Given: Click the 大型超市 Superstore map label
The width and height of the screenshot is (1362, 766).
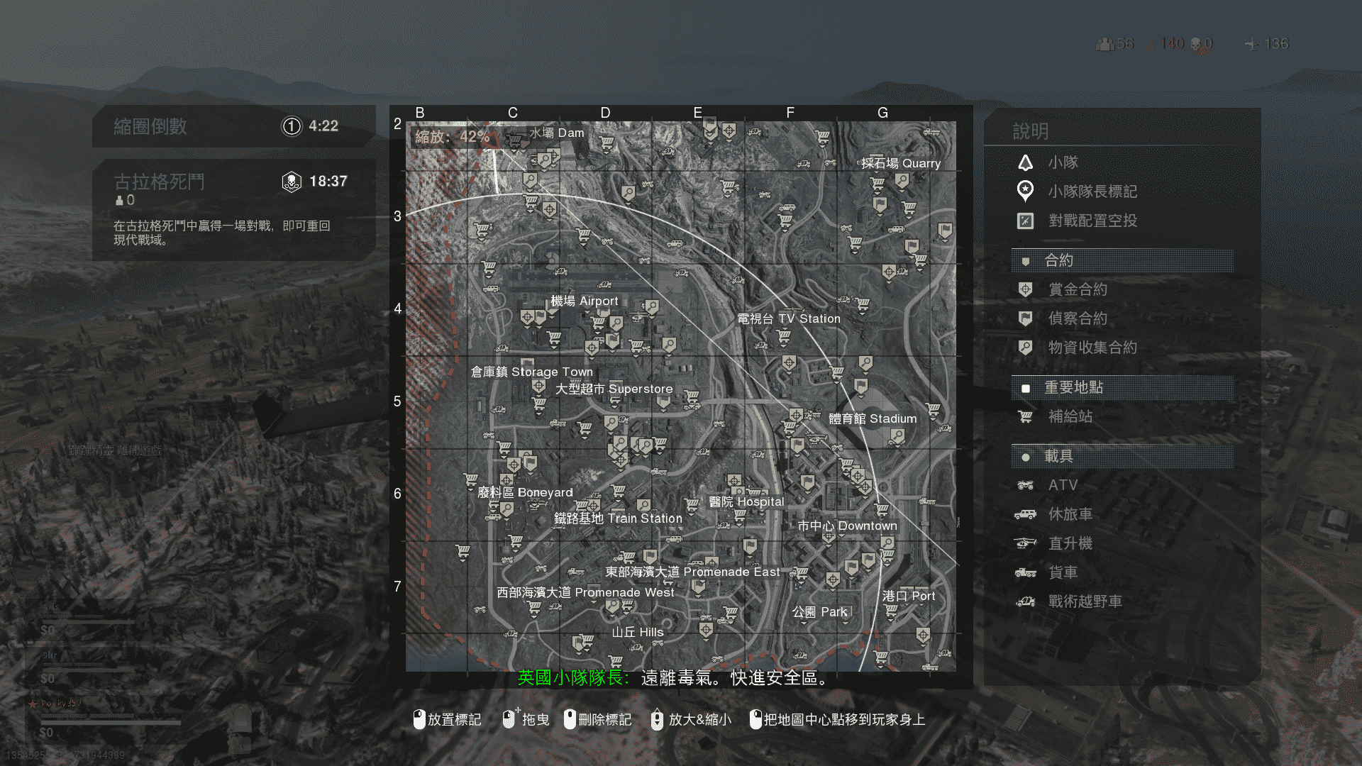Looking at the screenshot, I should click(x=614, y=389).
